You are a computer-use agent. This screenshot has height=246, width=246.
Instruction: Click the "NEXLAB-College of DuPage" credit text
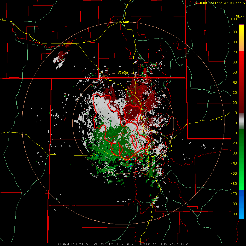coord(218,3)
